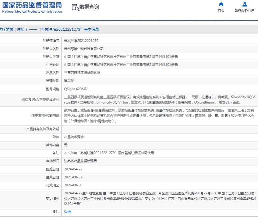Click the 变更情况 address change description

160,198
